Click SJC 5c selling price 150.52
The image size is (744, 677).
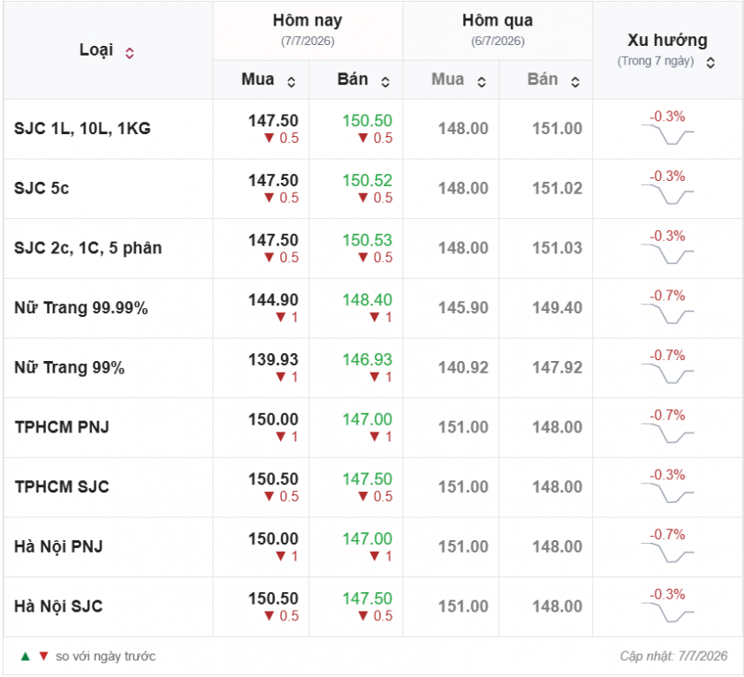coord(368,180)
